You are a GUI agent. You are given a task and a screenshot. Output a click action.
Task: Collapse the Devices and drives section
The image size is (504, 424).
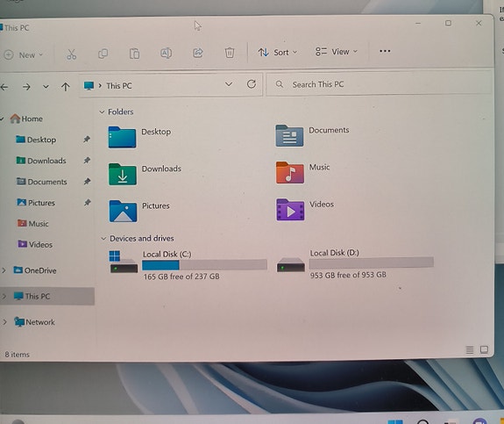pos(103,239)
